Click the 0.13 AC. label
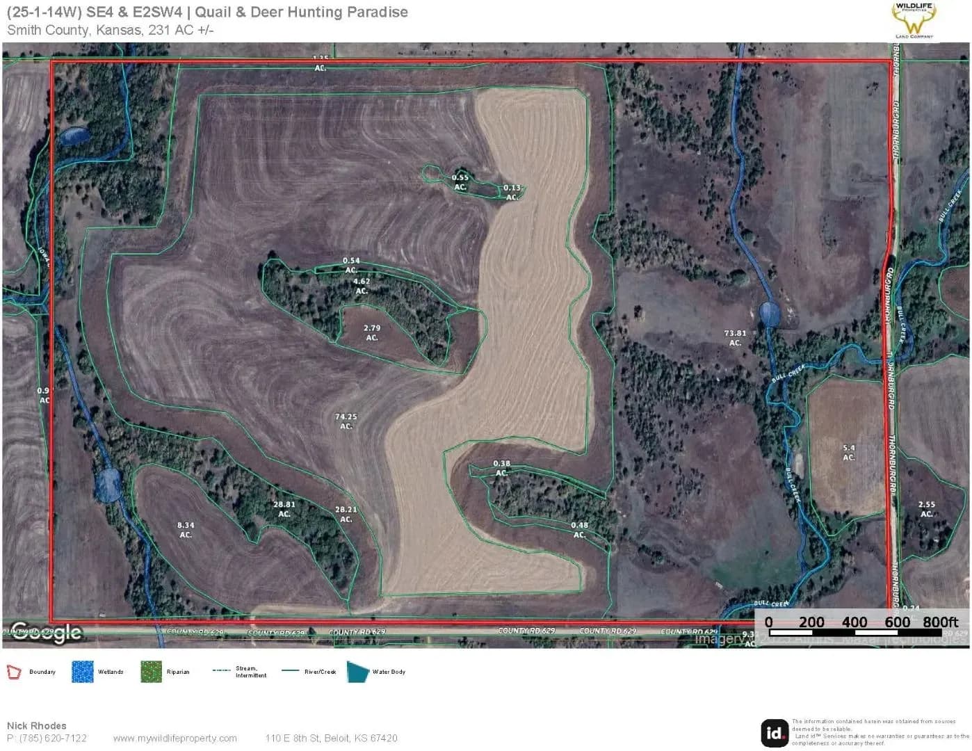This screenshot has height=751, width=972. (x=512, y=193)
